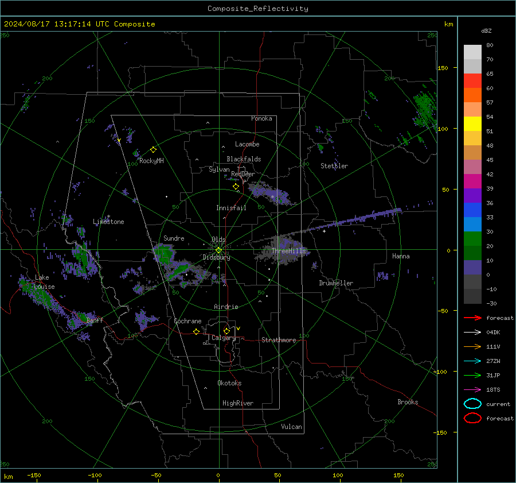The width and height of the screenshot is (516, 483).
Task: Click the Drumheller label
Action: coord(335,283)
